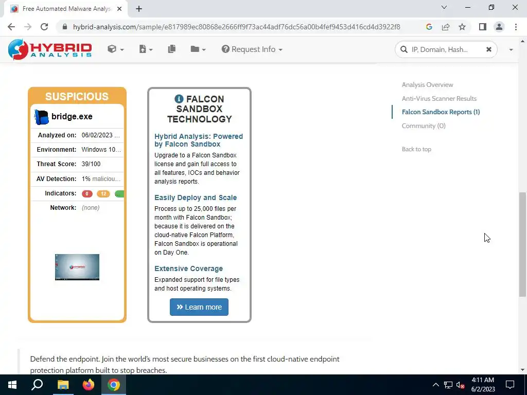This screenshot has width=527, height=395.
Task: Clear the search box with X icon
Action: click(x=489, y=49)
